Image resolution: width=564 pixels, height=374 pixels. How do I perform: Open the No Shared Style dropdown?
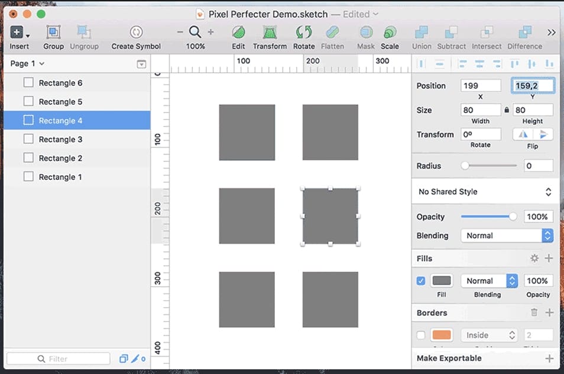coord(484,192)
